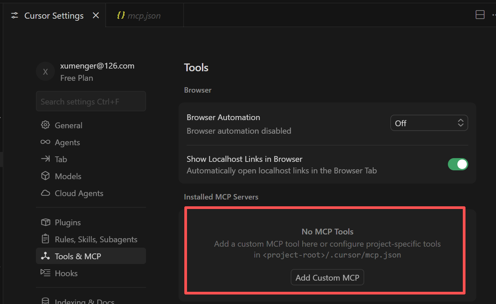This screenshot has width=496, height=304.
Task: Open the Models settings page
Action: [68, 176]
